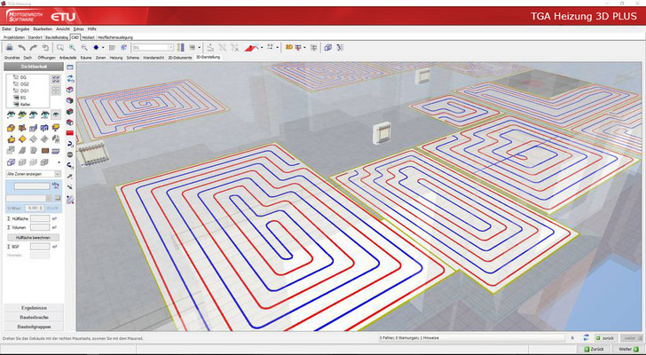Click the red roof toolbar icon
Viewport: 646px width, 355px height.
(251, 48)
